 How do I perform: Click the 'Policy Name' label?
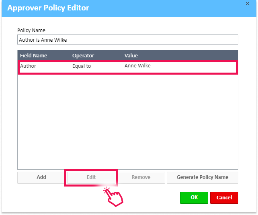(31, 30)
